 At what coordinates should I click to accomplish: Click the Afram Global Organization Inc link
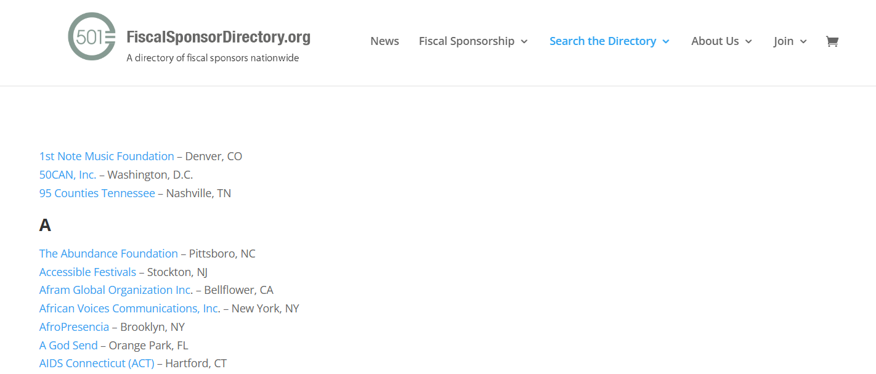point(114,290)
